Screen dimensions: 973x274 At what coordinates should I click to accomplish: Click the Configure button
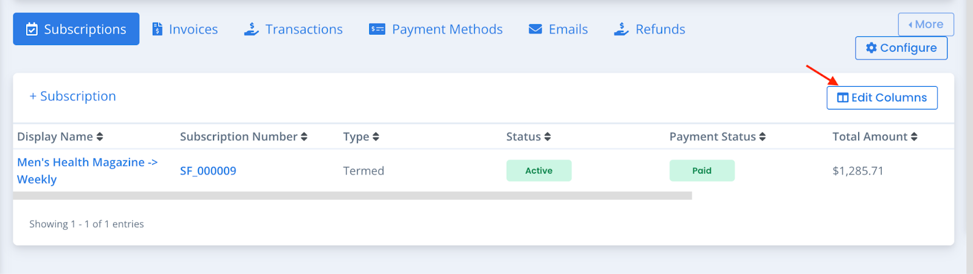pyautogui.click(x=901, y=48)
